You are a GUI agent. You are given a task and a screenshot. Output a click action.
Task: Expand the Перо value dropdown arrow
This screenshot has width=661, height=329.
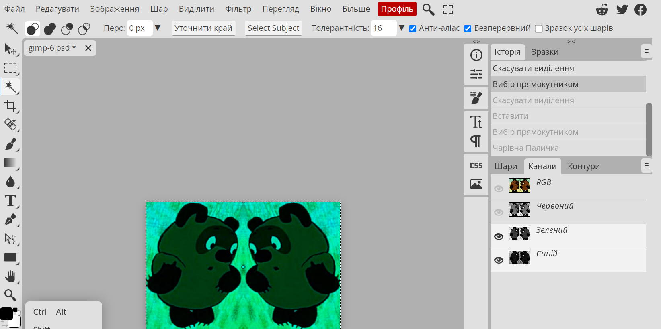pyautogui.click(x=158, y=28)
